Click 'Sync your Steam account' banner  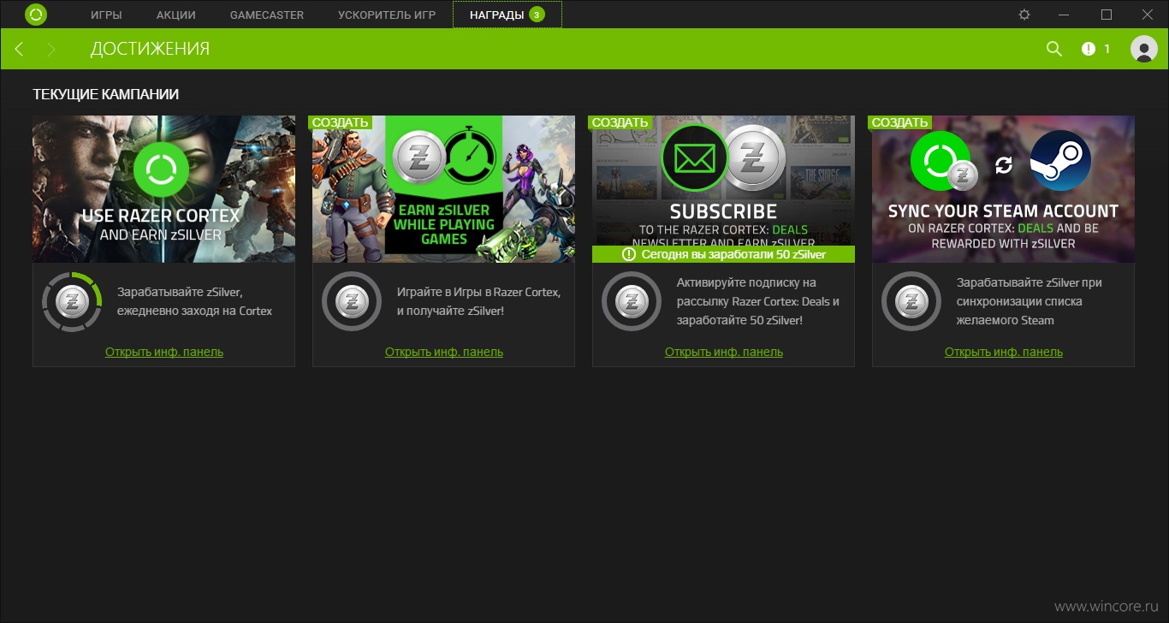1003,189
